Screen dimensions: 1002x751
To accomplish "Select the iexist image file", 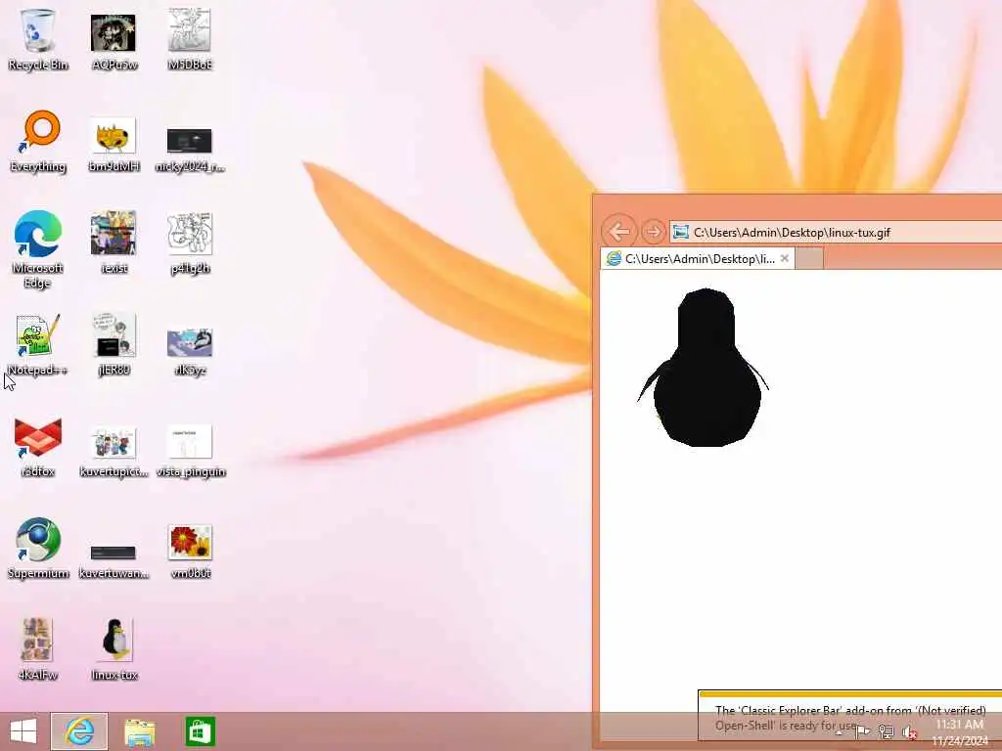I will [x=114, y=243].
